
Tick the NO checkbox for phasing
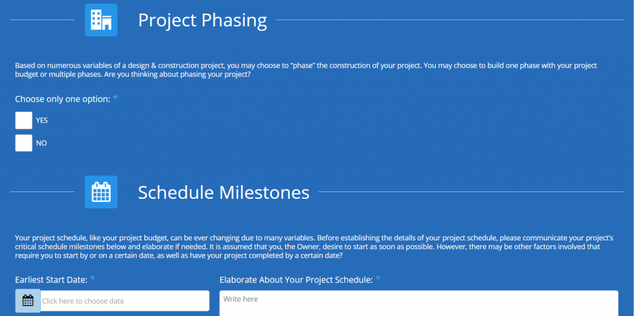tap(24, 143)
